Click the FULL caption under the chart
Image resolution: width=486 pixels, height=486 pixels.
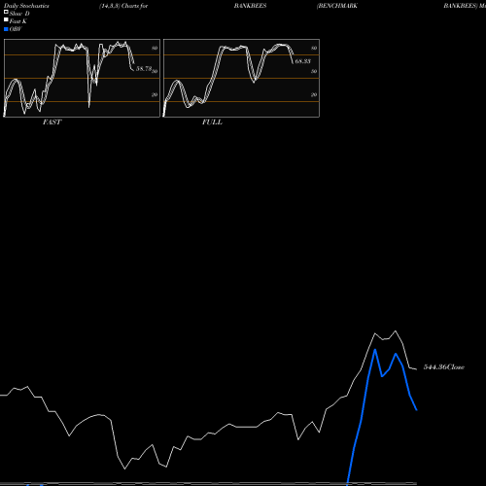click(x=212, y=122)
